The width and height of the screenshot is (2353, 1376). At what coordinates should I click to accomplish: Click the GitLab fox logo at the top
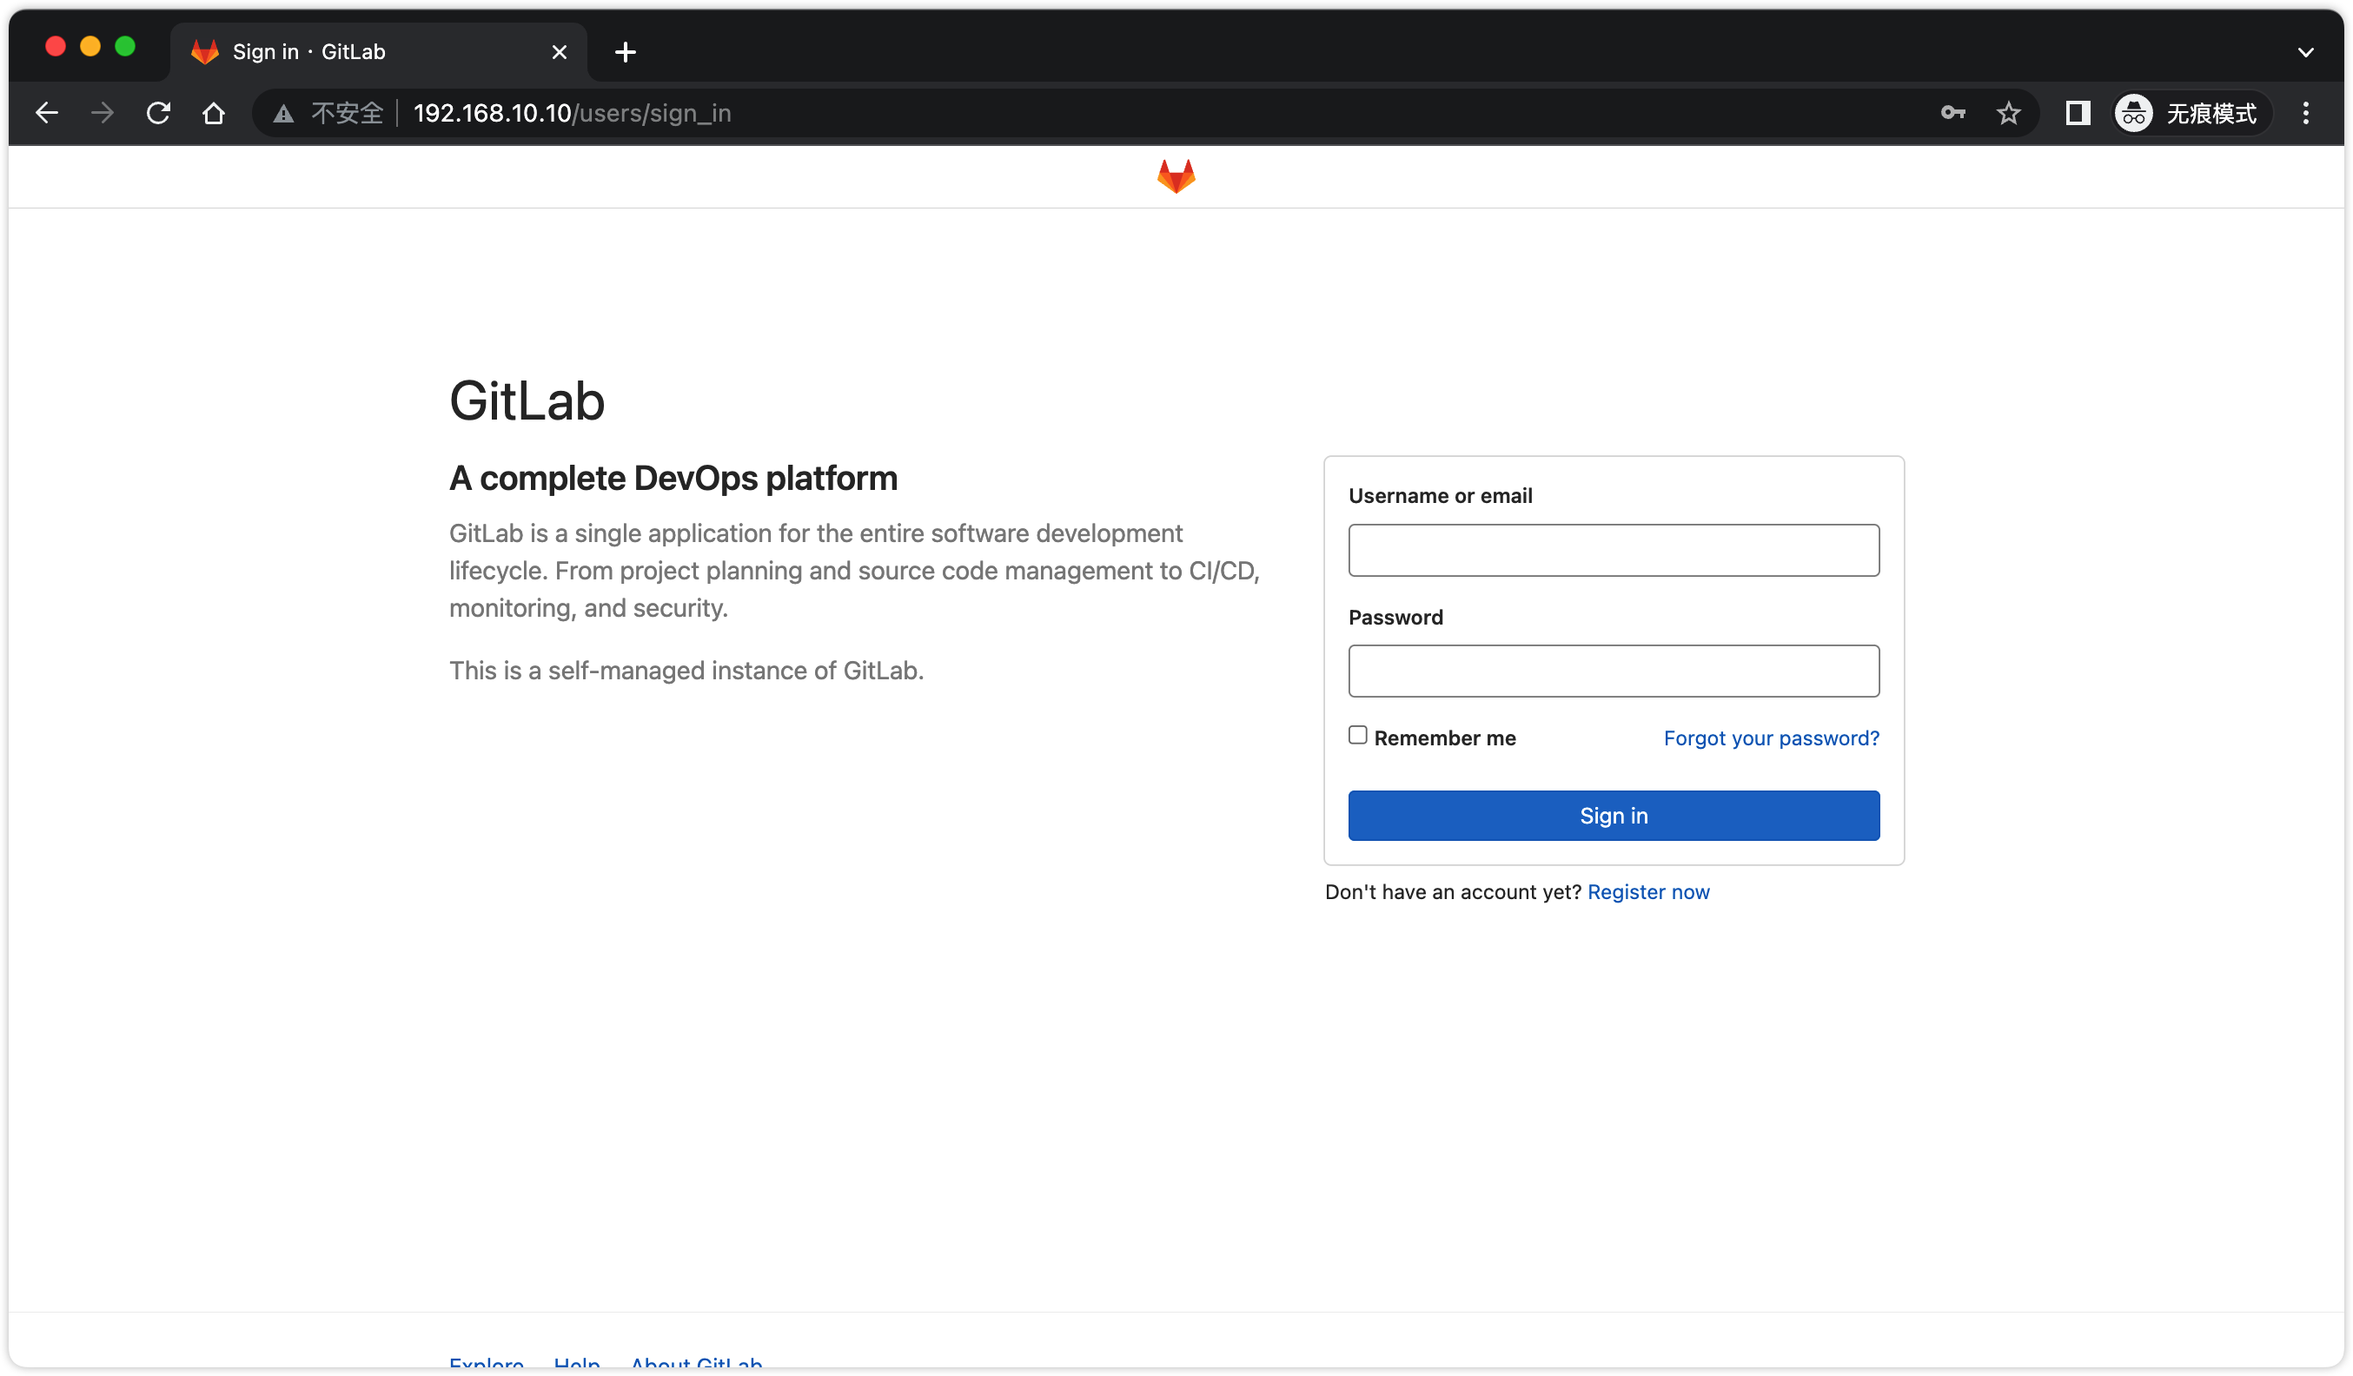click(1176, 176)
